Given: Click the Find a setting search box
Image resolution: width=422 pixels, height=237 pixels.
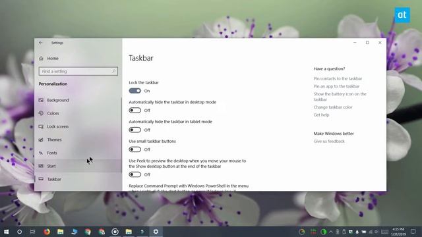Looking at the screenshot, I should coord(78,71).
